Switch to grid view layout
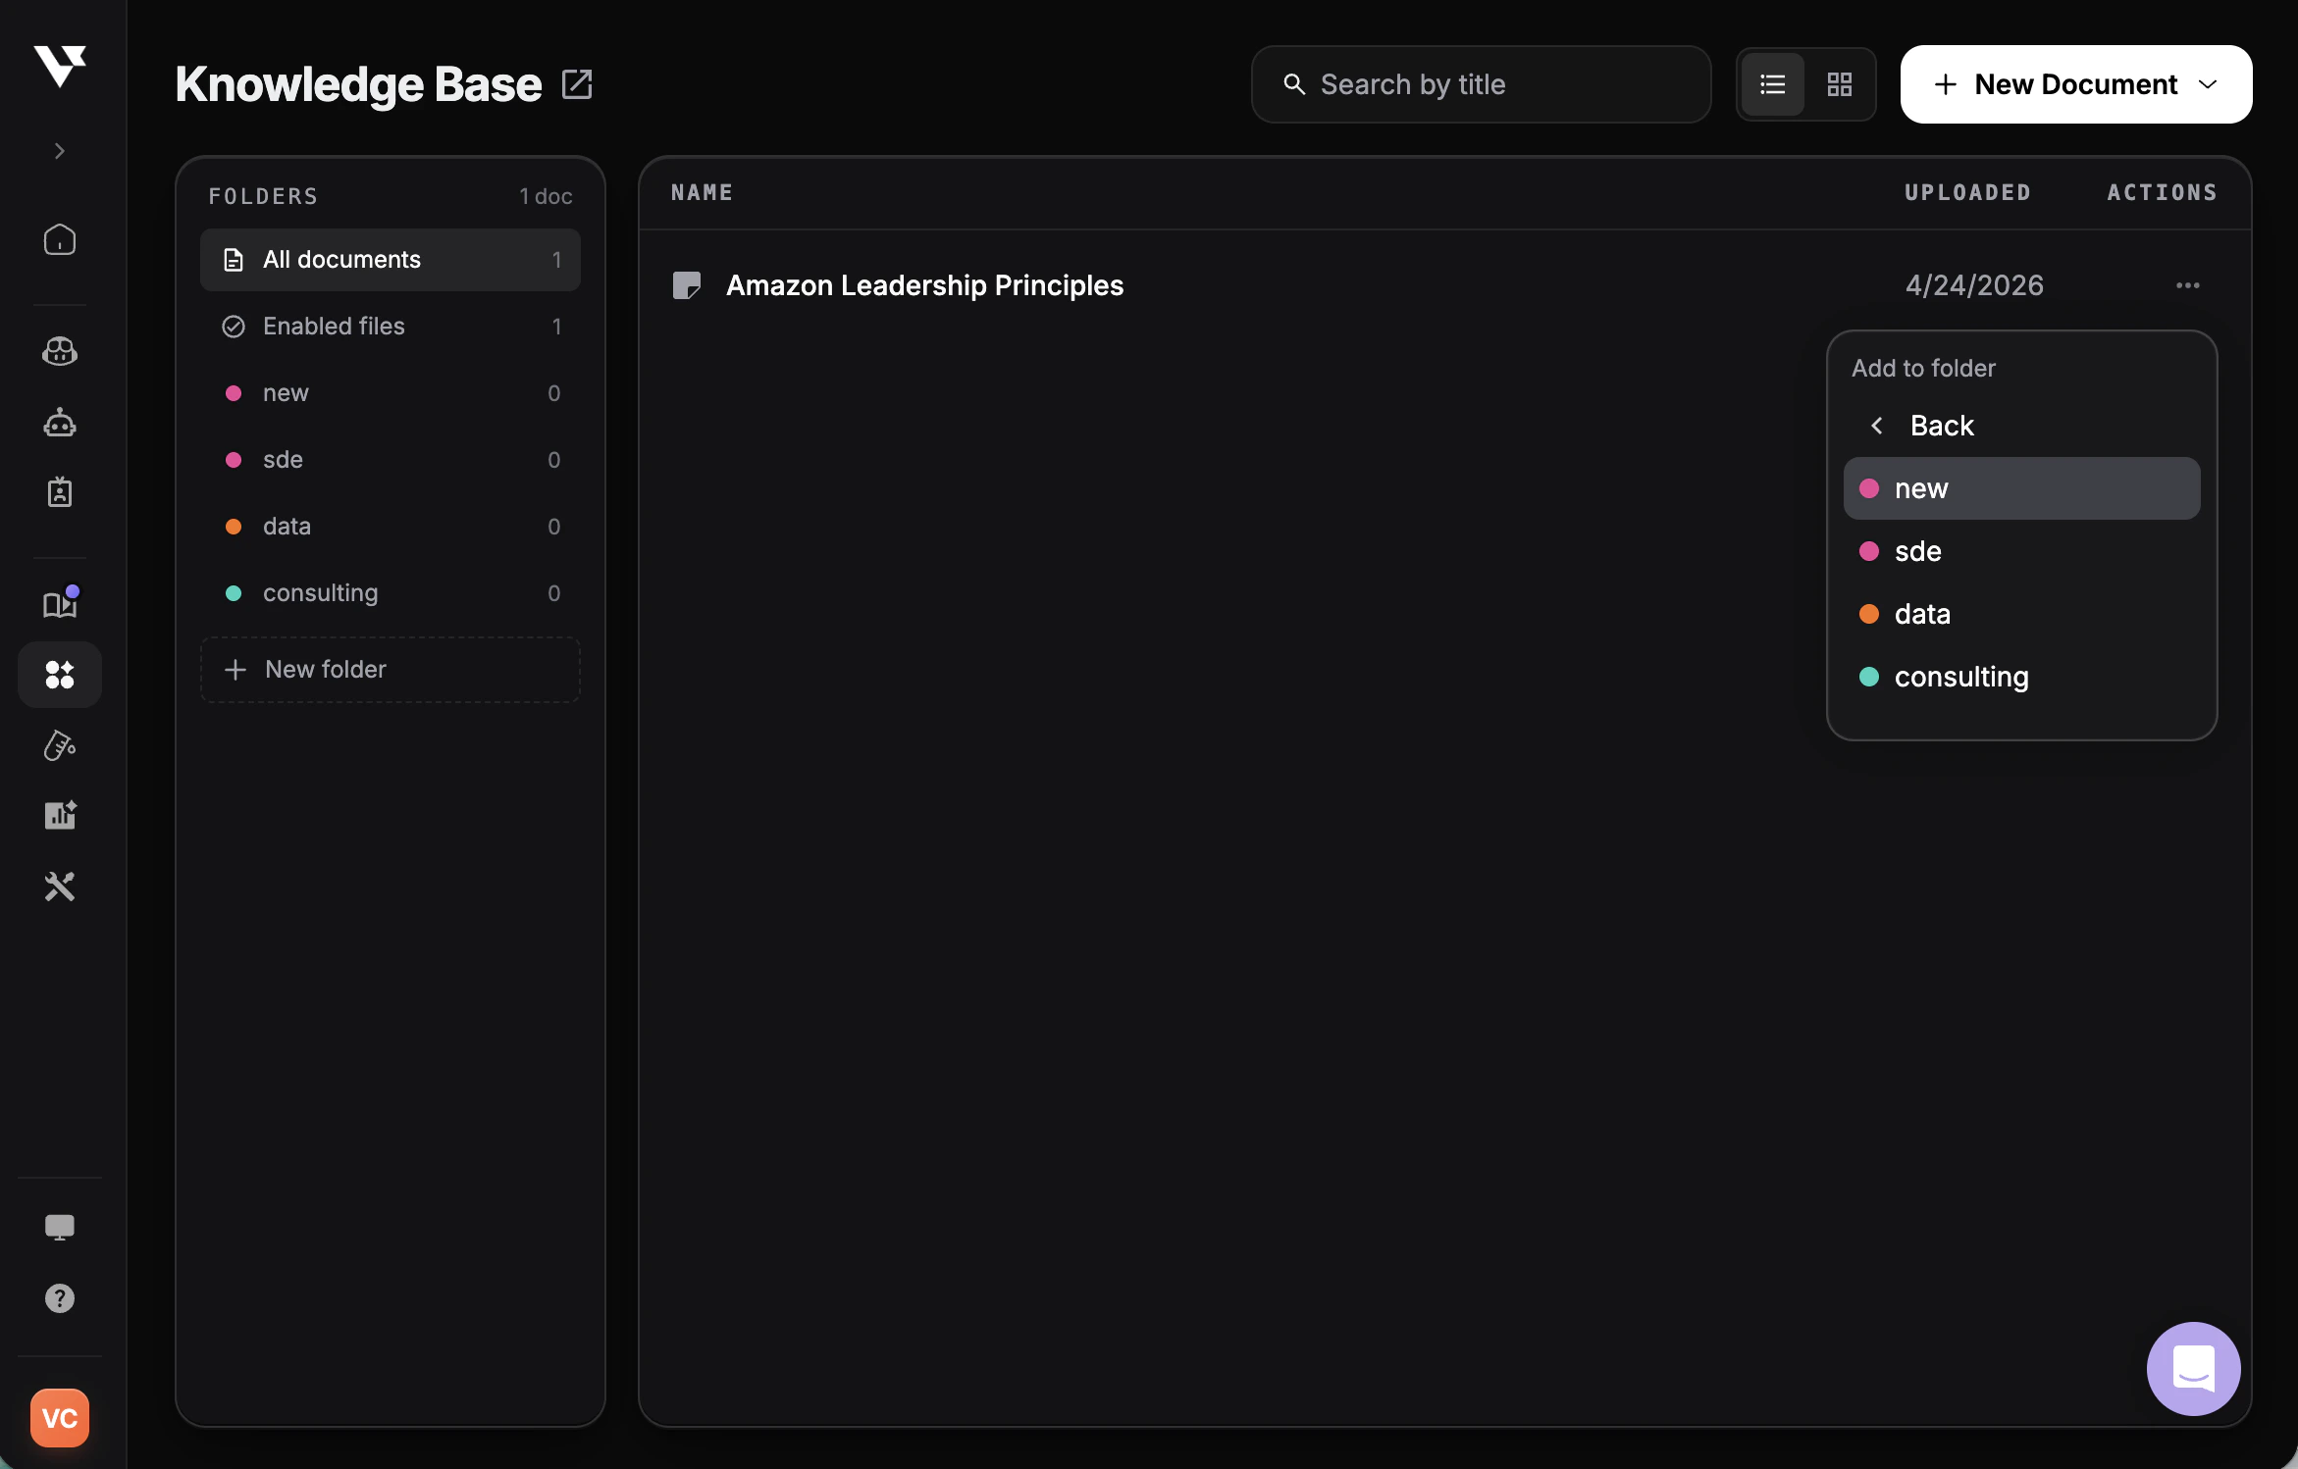Image resolution: width=2298 pixels, height=1469 pixels. pyautogui.click(x=1840, y=84)
